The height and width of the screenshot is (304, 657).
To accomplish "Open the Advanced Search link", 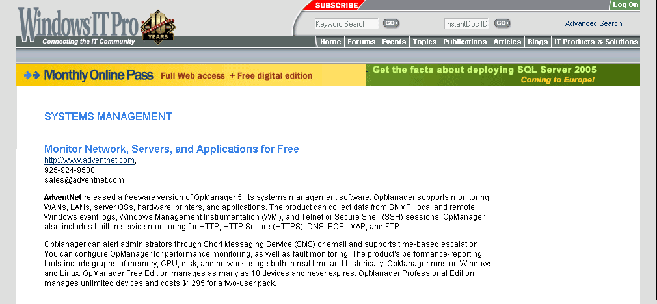I will (593, 23).
